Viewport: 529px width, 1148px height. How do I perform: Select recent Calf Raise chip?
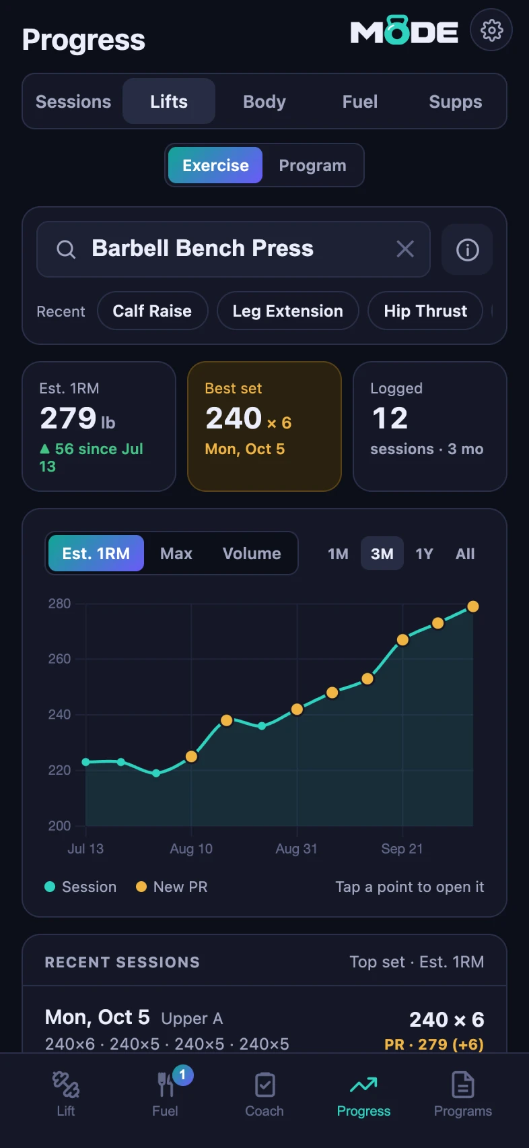click(x=152, y=311)
